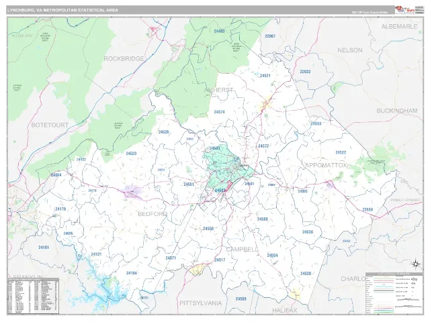Select the BOTETOURT county label
Screen dimensions: 430x322
point(50,125)
